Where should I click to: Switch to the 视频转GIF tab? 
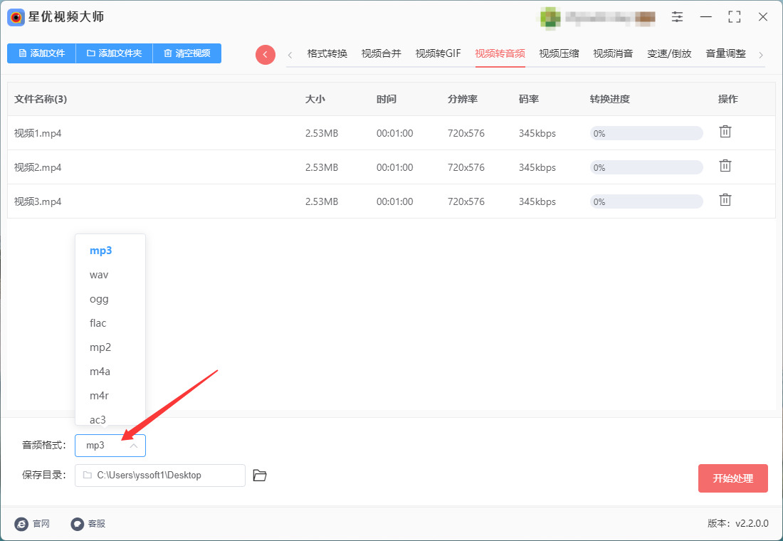tap(438, 53)
